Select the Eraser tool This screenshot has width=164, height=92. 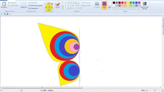point(46,7)
